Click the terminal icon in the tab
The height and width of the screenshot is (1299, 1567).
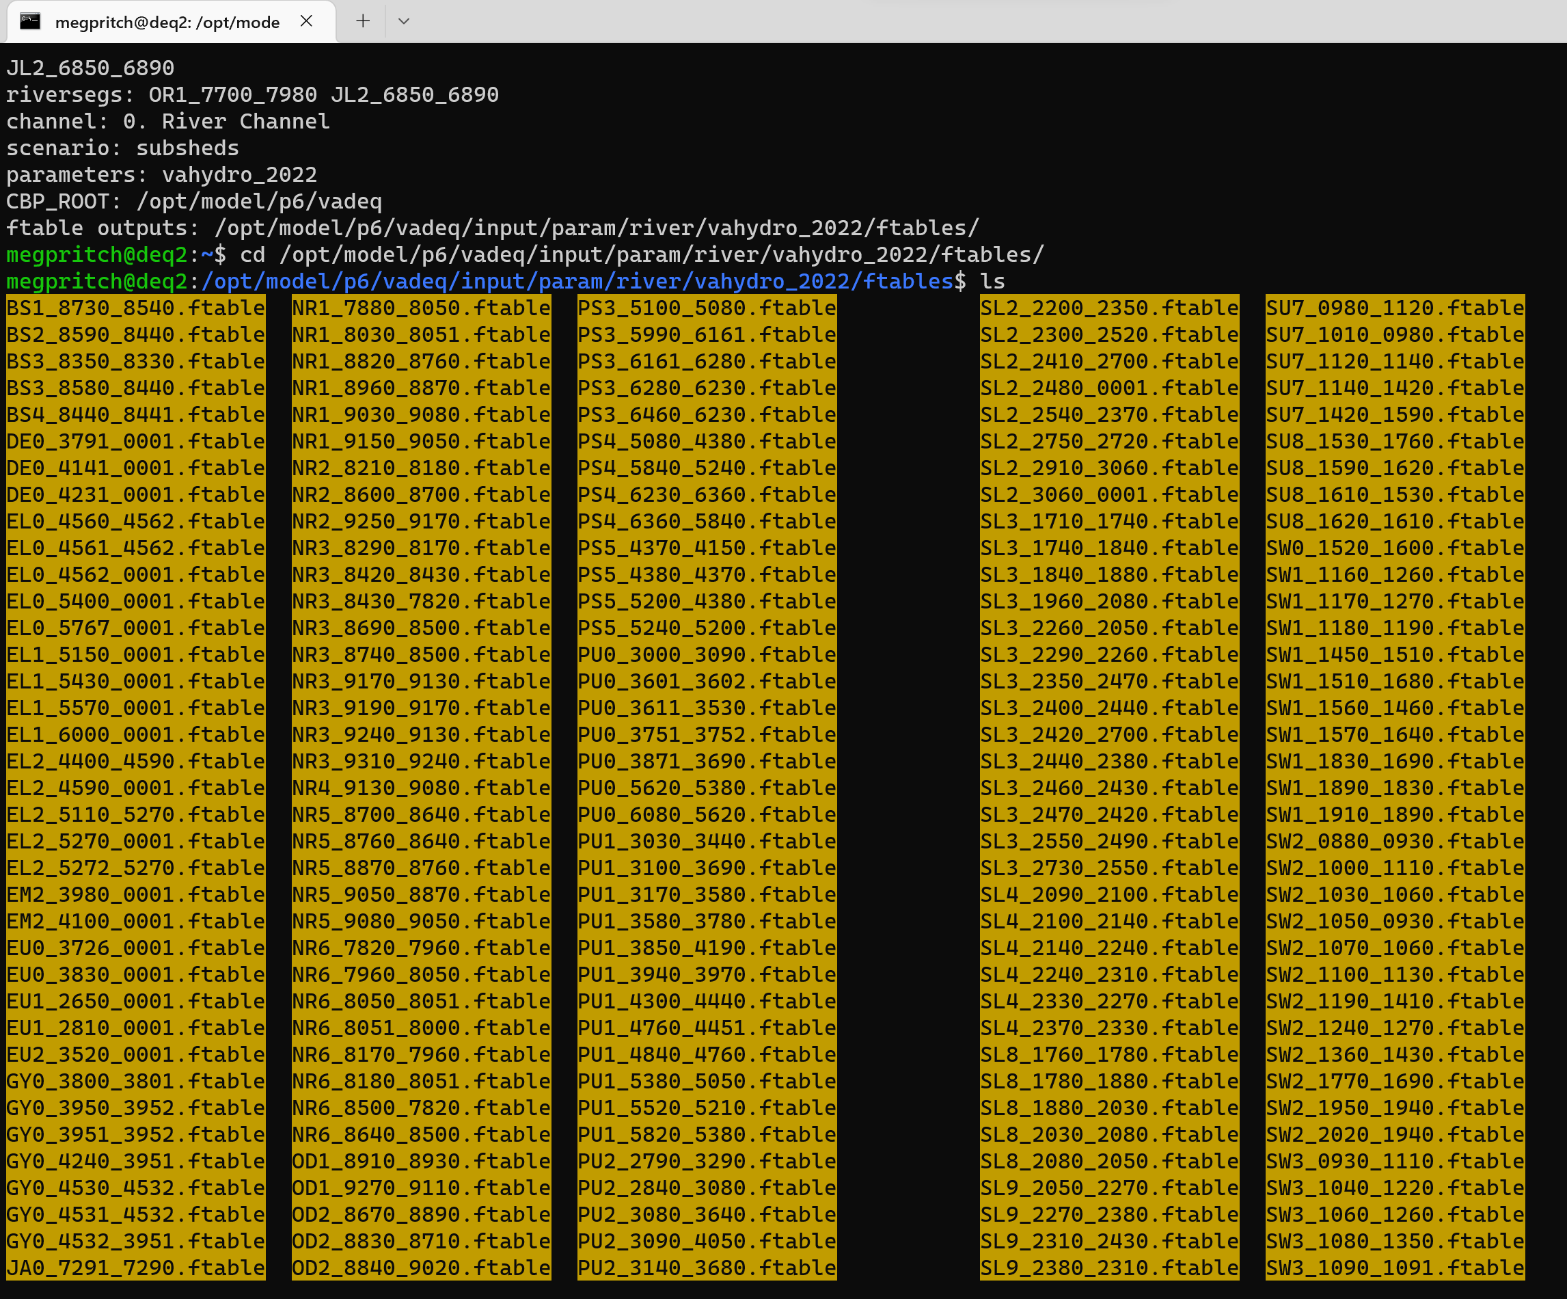[x=29, y=22]
